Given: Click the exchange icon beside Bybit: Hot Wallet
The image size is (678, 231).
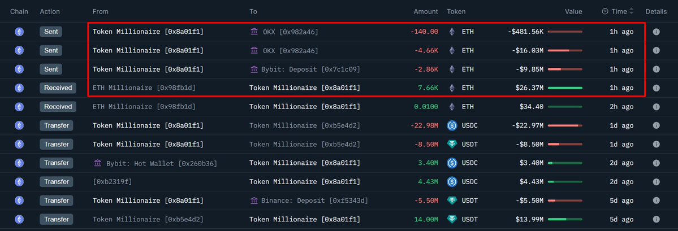Looking at the screenshot, I should coord(98,163).
